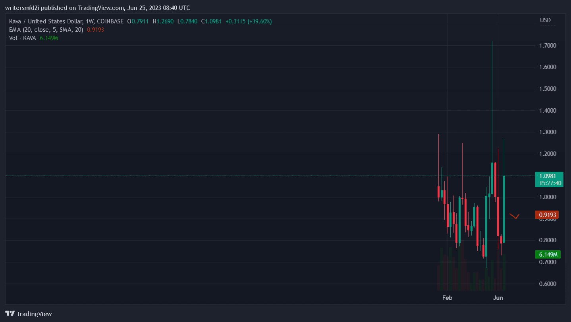Click the TradingView brand text
Viewport: 571px width, 322px height.
[34, 314]
